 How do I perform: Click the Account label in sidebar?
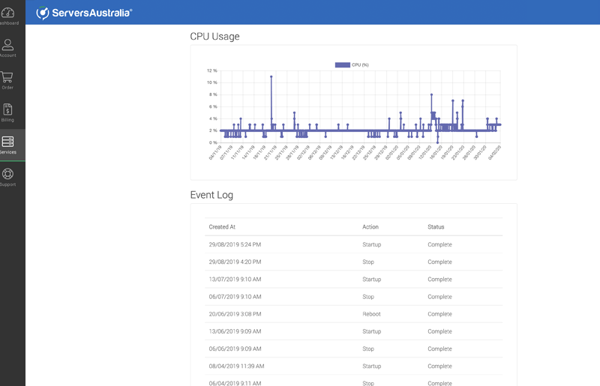(7, 55)
